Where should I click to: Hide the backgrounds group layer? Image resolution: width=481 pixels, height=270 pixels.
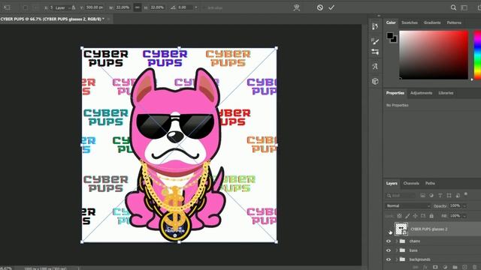pyautogui.click(x=389, y=259)
